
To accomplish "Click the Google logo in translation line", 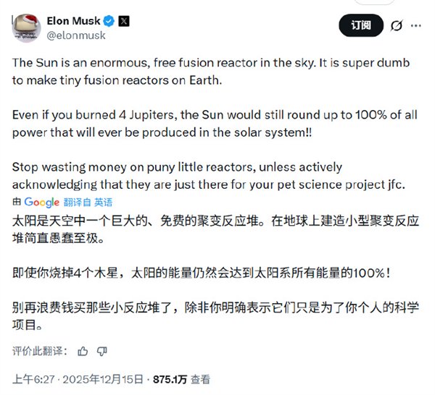I will (x=41, y=203).
